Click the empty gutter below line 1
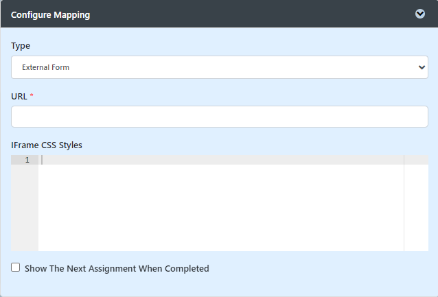The width and height of the screenshot is (438, 297). point(25,206)
